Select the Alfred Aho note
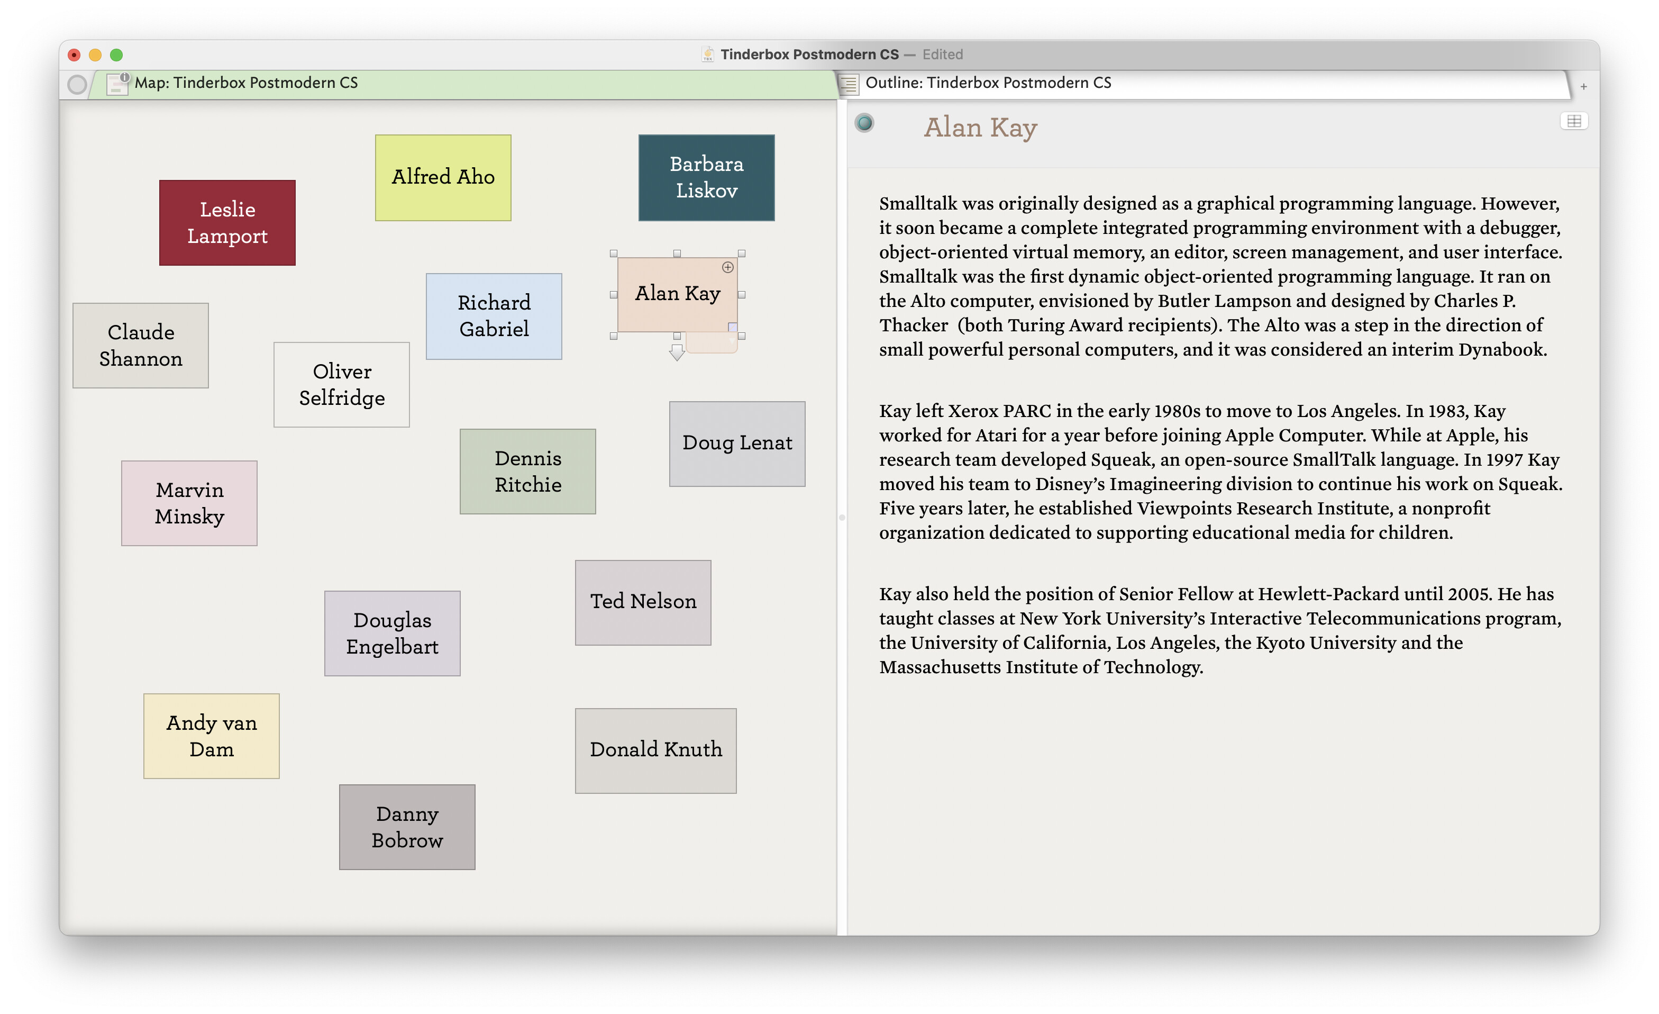This screenshot has width=1659, height=1014. tap(443, 178)
